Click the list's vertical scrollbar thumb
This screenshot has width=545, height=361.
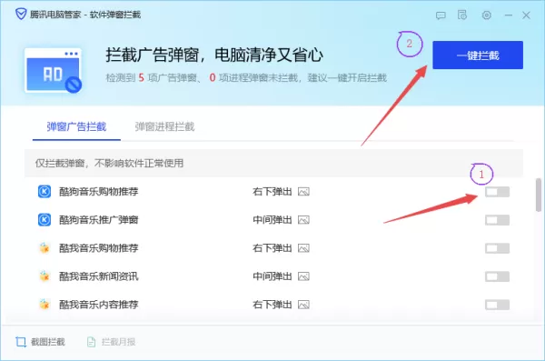539,195
